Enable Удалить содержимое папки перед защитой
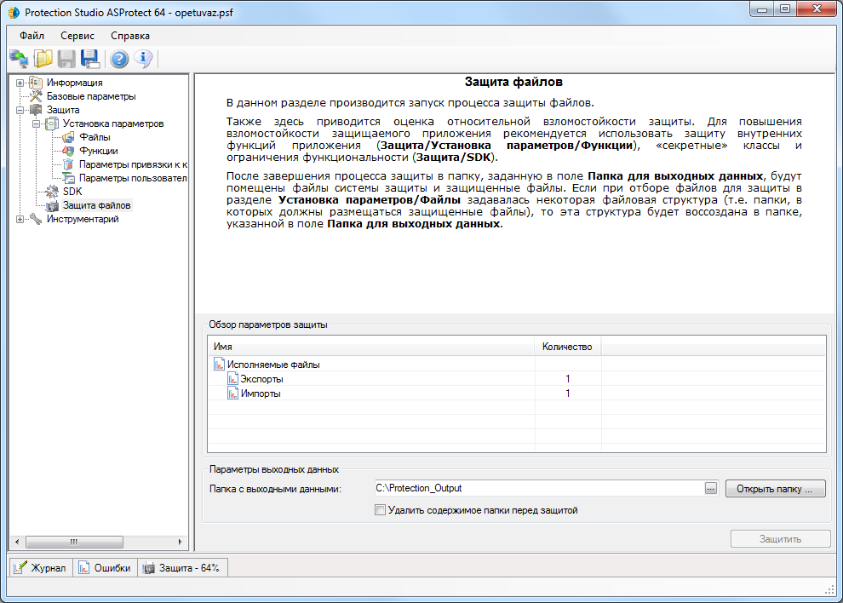This screenshot has width=843, height=603. click(x=380, y=510)
